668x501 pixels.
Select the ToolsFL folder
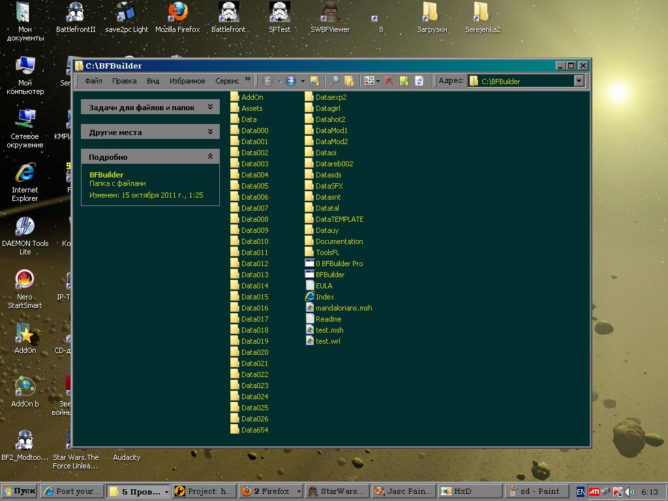tap(322, 252)
